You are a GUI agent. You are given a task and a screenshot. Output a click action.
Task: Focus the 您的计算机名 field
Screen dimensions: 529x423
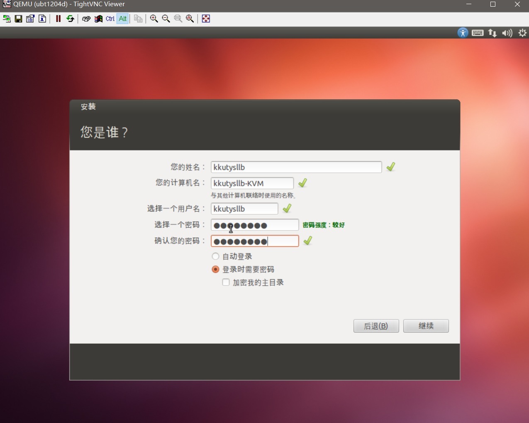252,183
